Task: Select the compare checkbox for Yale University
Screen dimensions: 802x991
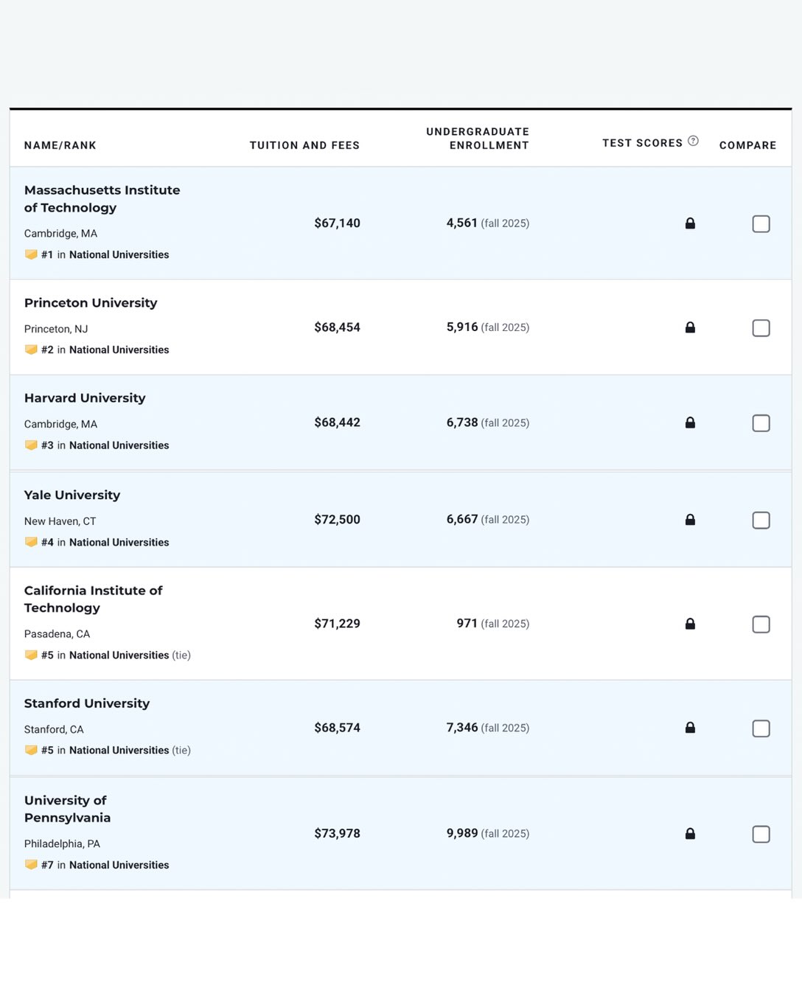Action: 761,520
